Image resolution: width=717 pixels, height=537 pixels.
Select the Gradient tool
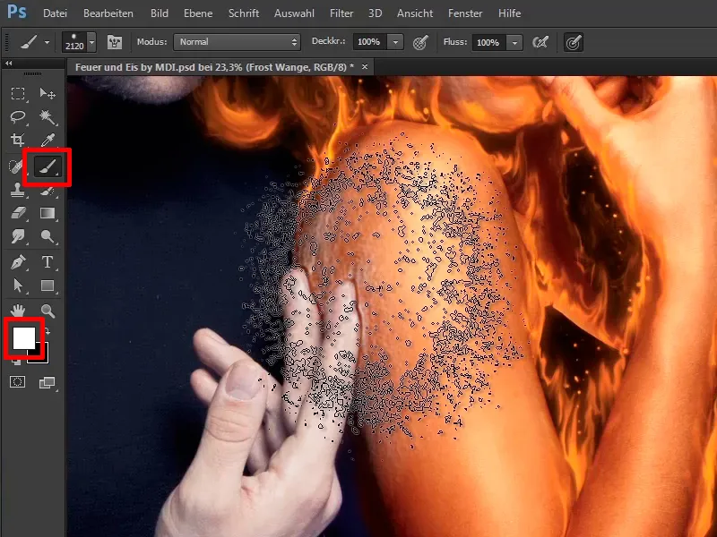(x=48, y=213)
